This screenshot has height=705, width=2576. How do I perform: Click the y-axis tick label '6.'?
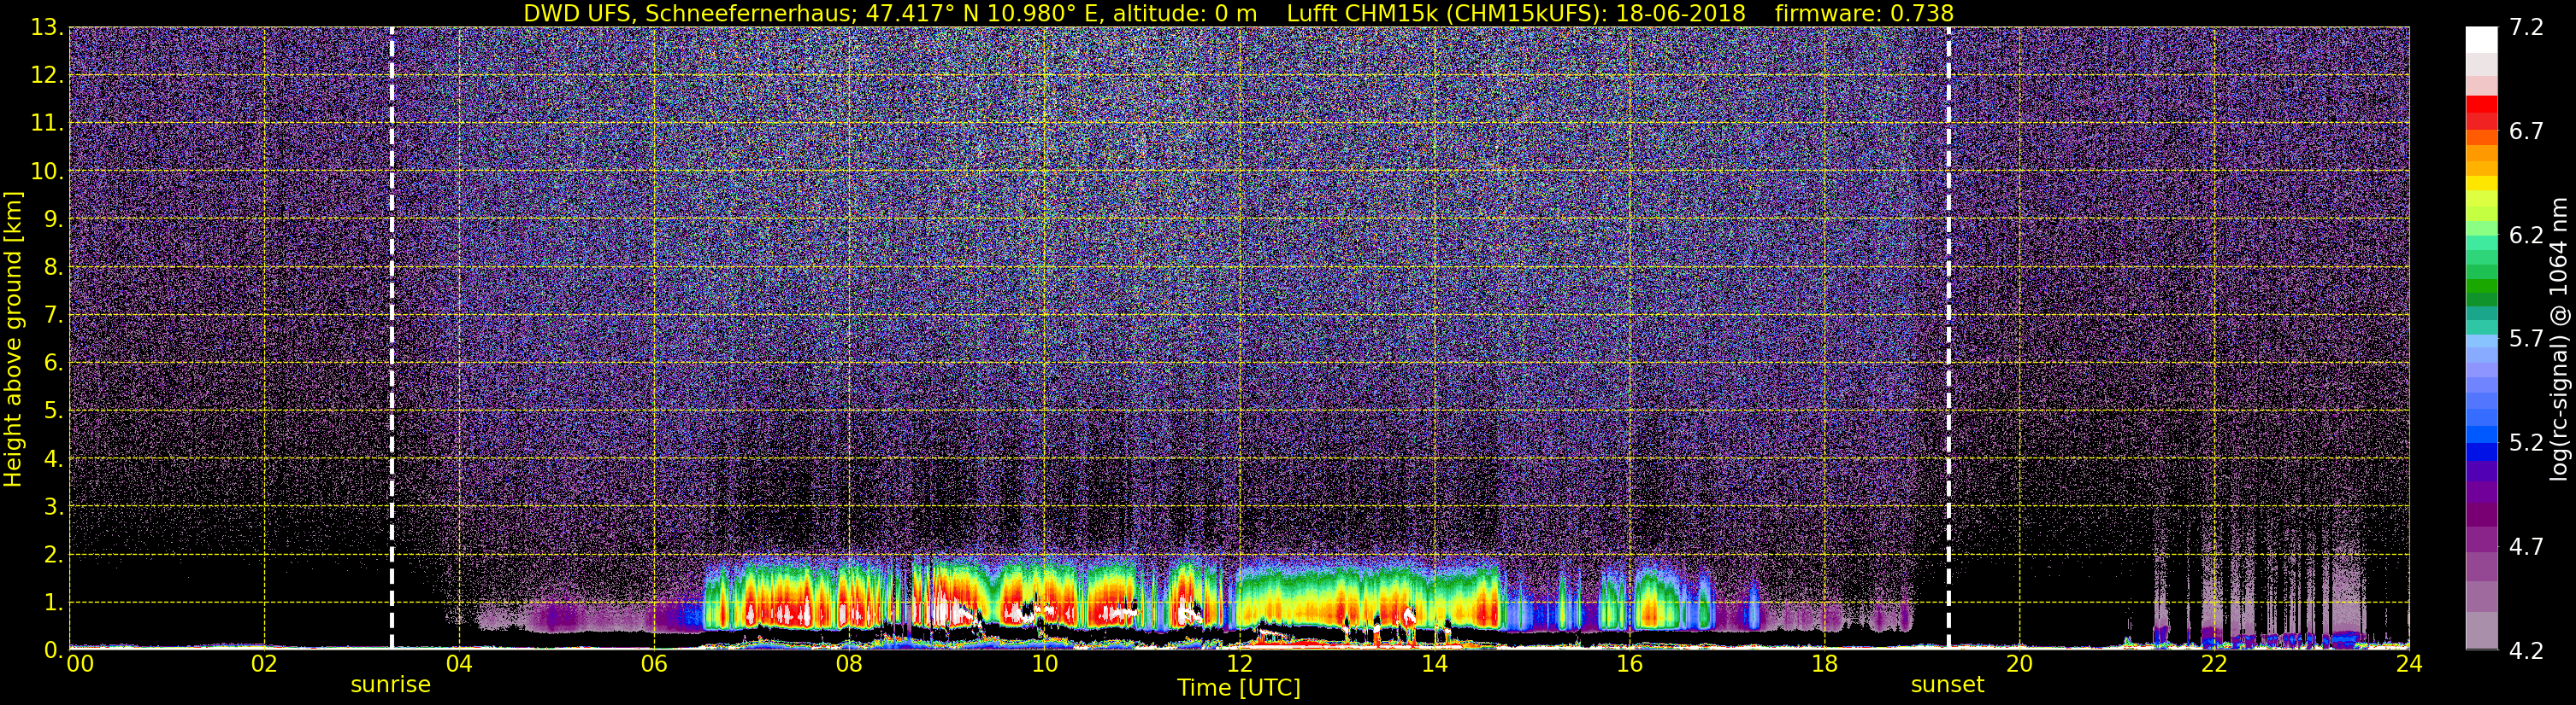point(53,364)
